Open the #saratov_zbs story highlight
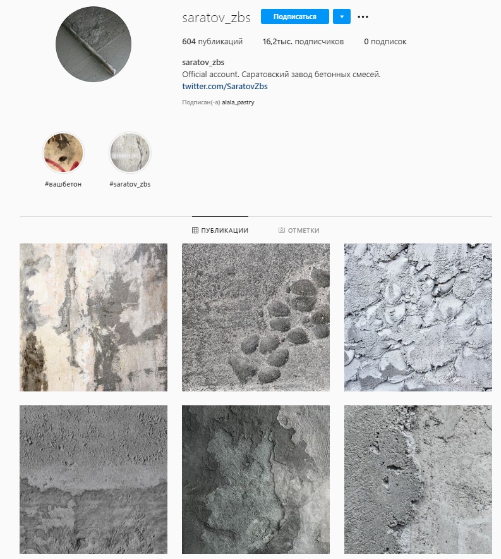The image size is (501, 559). (130, 152)
